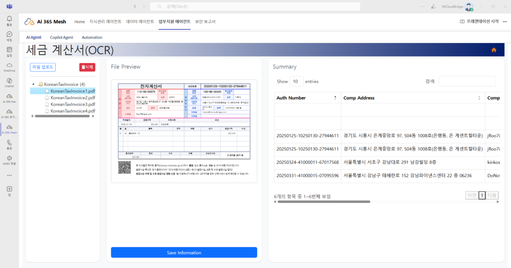Open the 보안 보고서 menu tab
The height and width of the screenshot is (268, 511).
pos(205,22)
